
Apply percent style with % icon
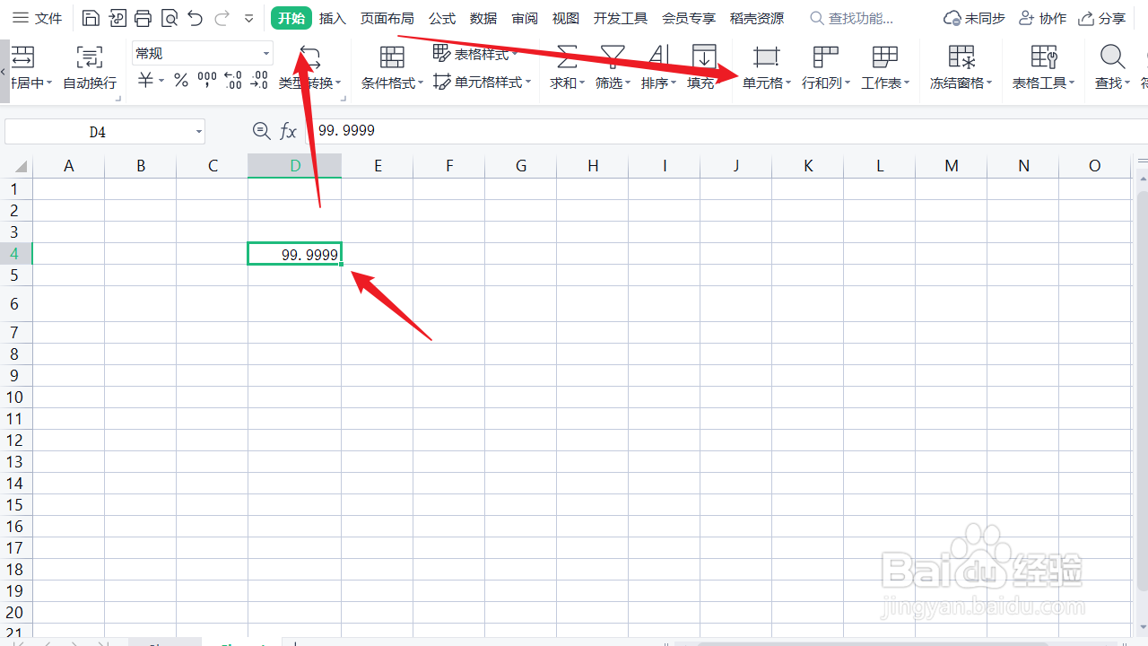(x=181, y=81)
